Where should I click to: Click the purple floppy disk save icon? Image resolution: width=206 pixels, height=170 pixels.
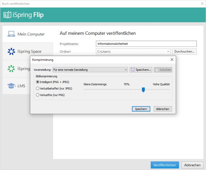click(133, 70)
